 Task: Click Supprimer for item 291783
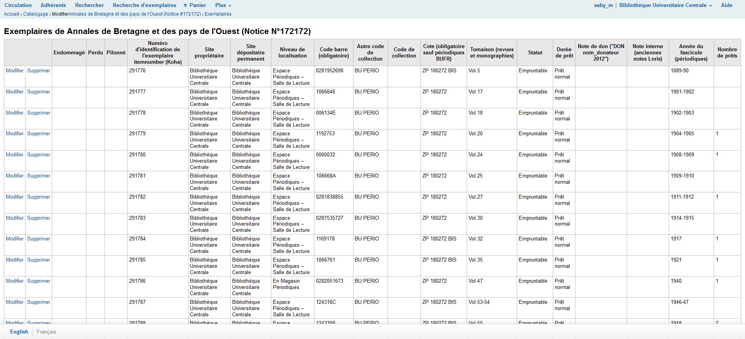pos(39,218)
